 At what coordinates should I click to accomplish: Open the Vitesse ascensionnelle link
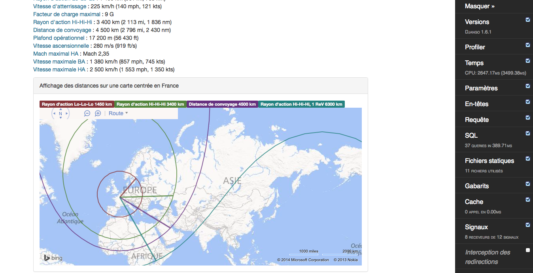click(x=61, y=46)
